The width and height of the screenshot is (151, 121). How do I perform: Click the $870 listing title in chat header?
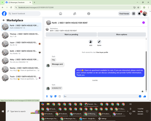(63, 31)
